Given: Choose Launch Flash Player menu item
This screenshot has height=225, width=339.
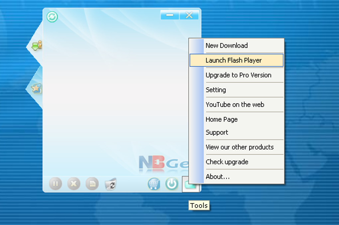Looking at the screenshot, I should pos(237,60).
